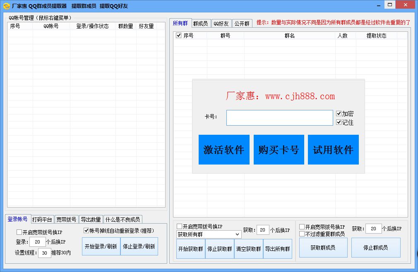Enable 开启宽带拨号换IP in login panel
This screenshot has height=272, width=418.
click(x=19, y=232)
